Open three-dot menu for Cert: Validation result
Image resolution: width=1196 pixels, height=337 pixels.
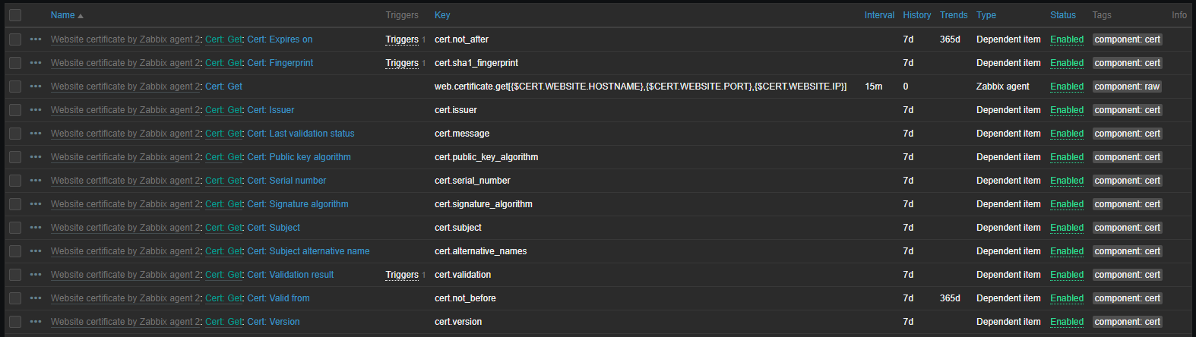(x=36, y=275)
